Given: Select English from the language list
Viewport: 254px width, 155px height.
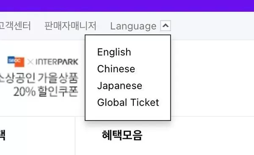Looking at the screenshot, I should point(114,52).
